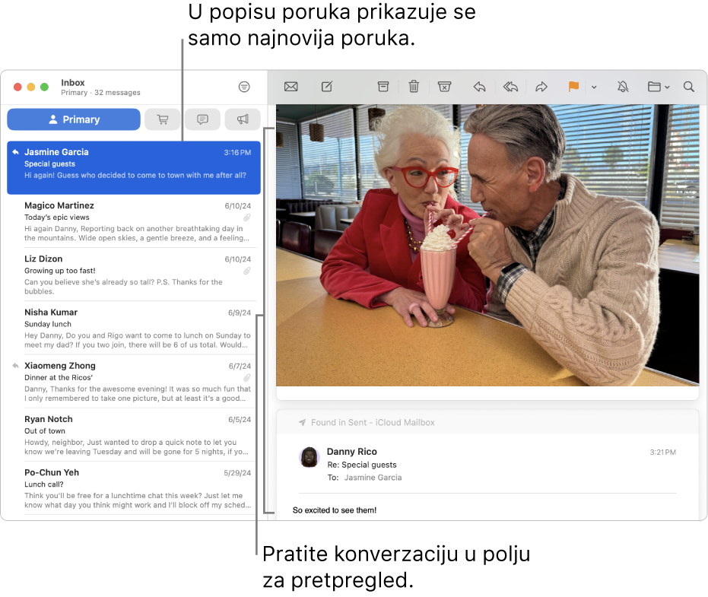Forward the selected message
708x597 pixels.
coord(541,87)
